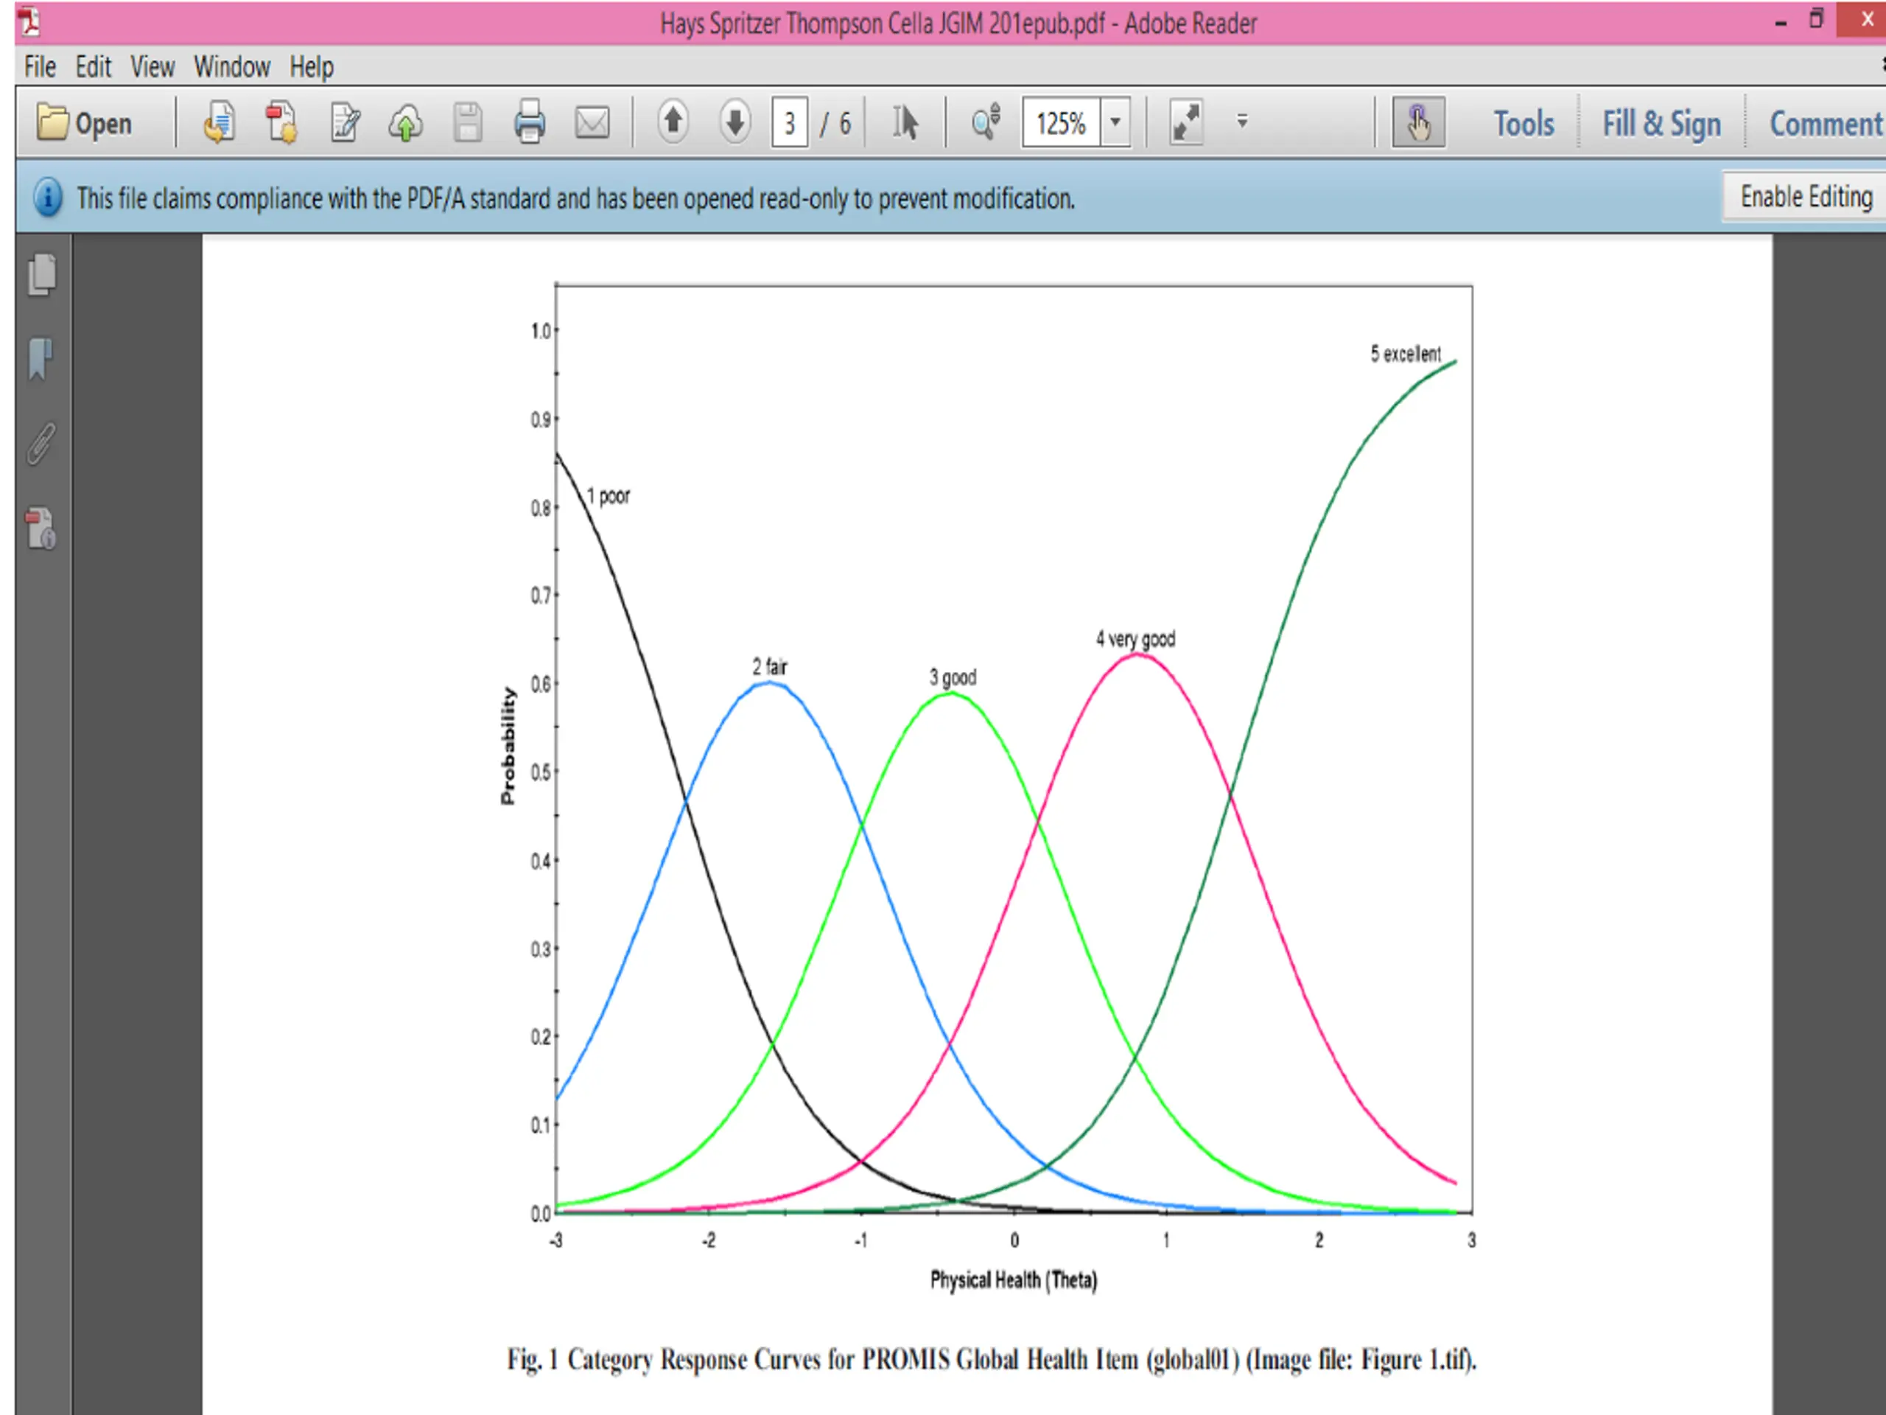Minimize the Adobe Reader window

(x=1780, y=24)
